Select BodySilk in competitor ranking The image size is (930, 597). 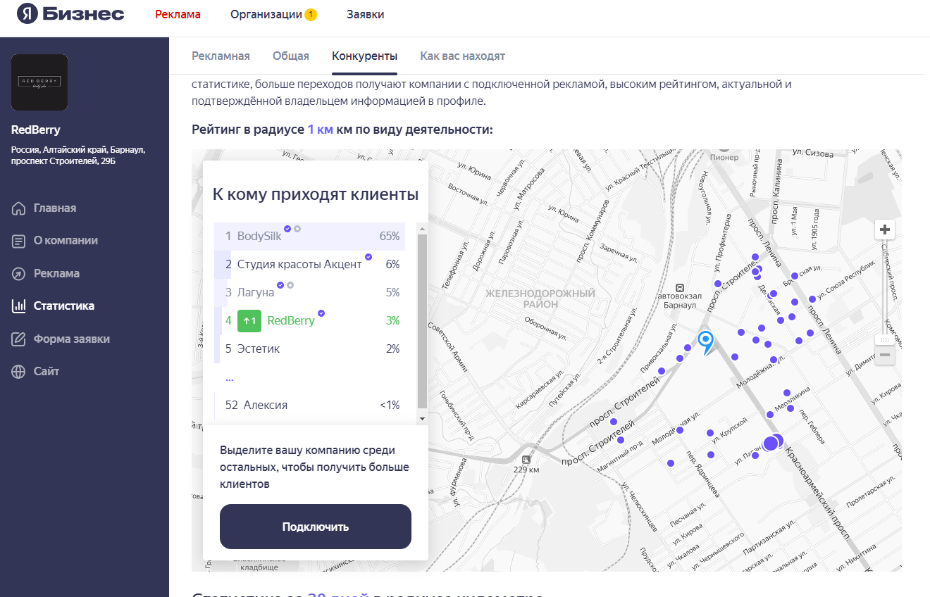pyautogui.click(x=259, y=237)
